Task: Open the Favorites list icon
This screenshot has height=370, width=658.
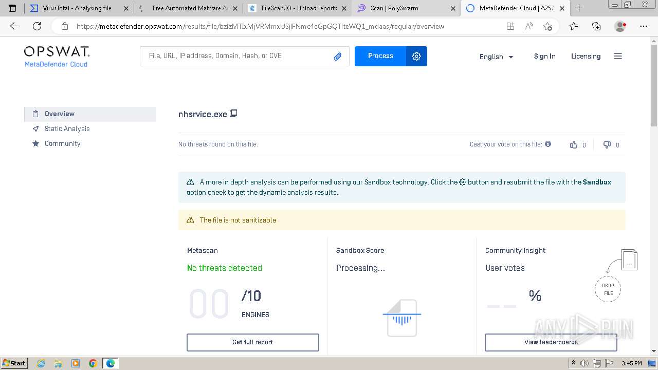Action: pos(574,26)
